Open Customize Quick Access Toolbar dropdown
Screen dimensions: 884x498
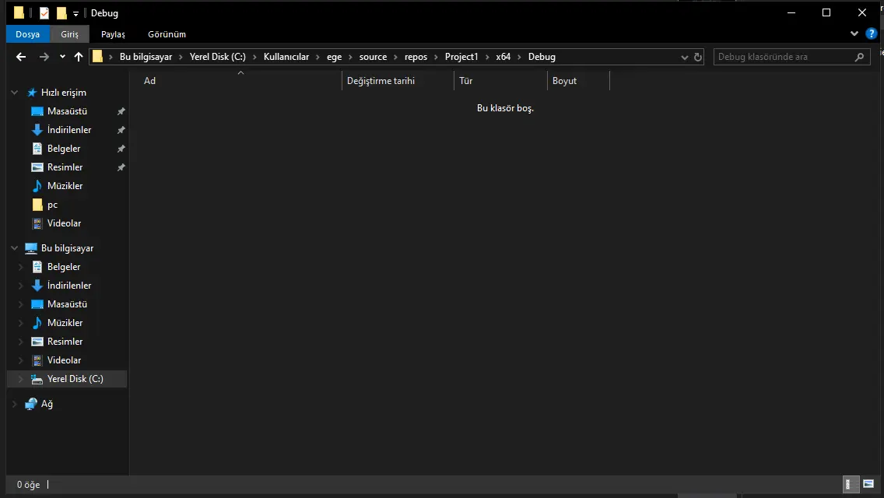click(75, 13)
